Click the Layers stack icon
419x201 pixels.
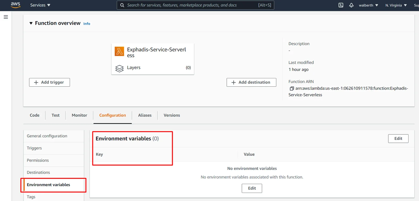click(119, 68)
